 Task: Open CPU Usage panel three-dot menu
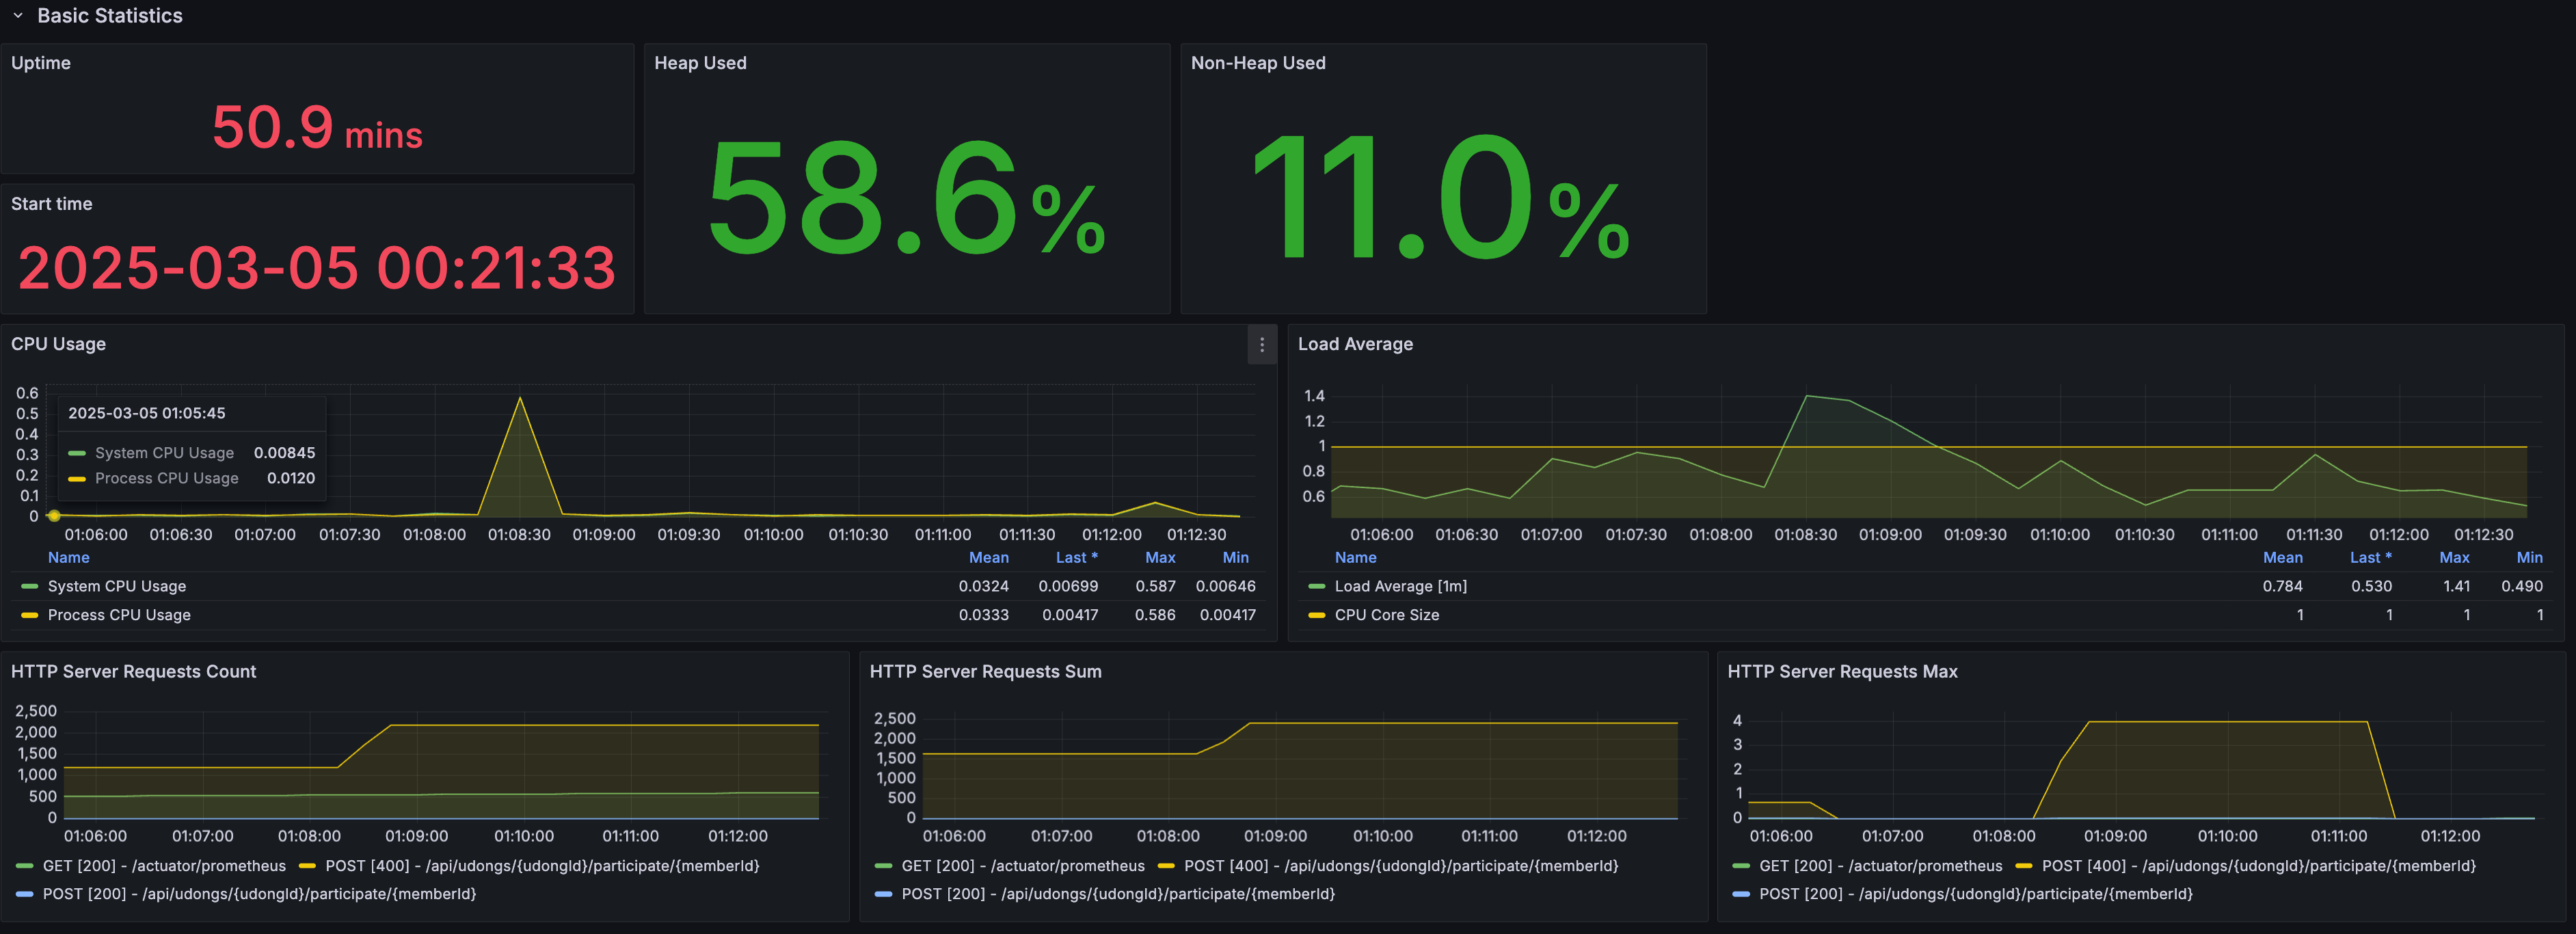1262,345
